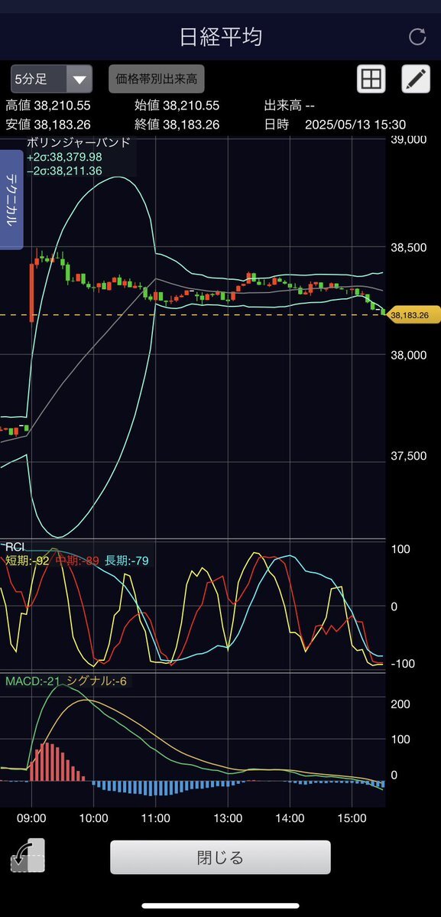Tap the 高値 38,210.55 readout
This screenshot has height=917, width=441.
click(x=48, y=106)
